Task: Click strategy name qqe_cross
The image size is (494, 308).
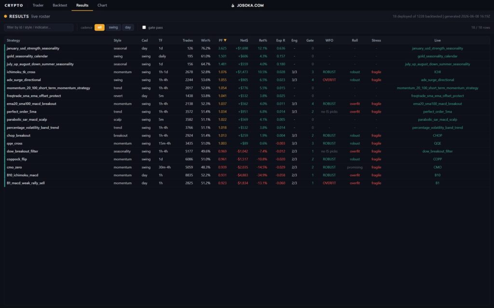Action: click(x=14, y=143)
